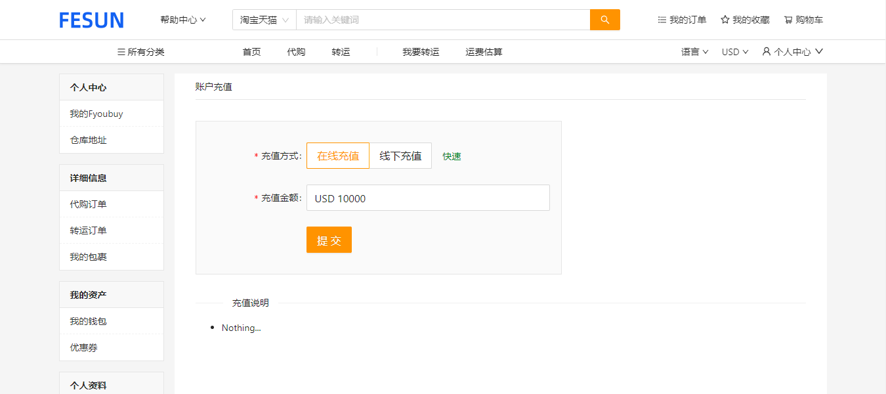Open 我的订单 with the list icon
The image size is (886, 394).
682,20
